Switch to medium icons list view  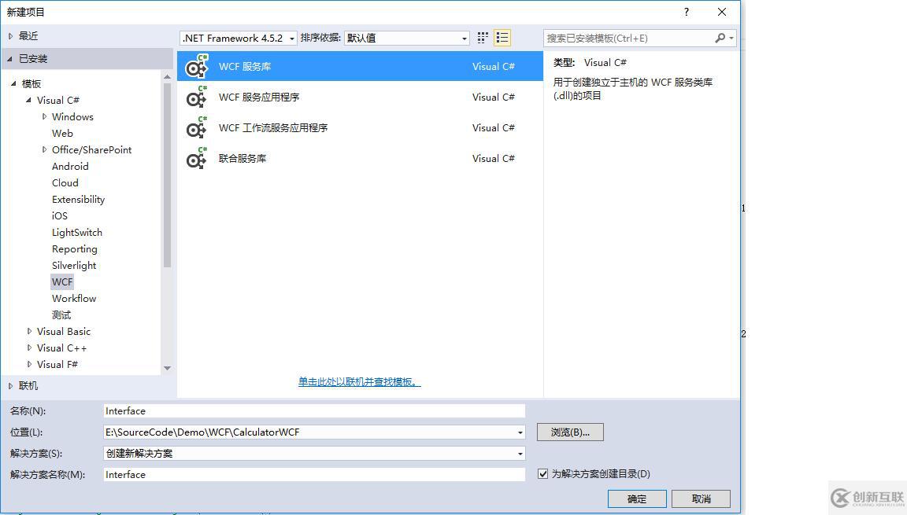pyautogui.click(x=502, y=38)
